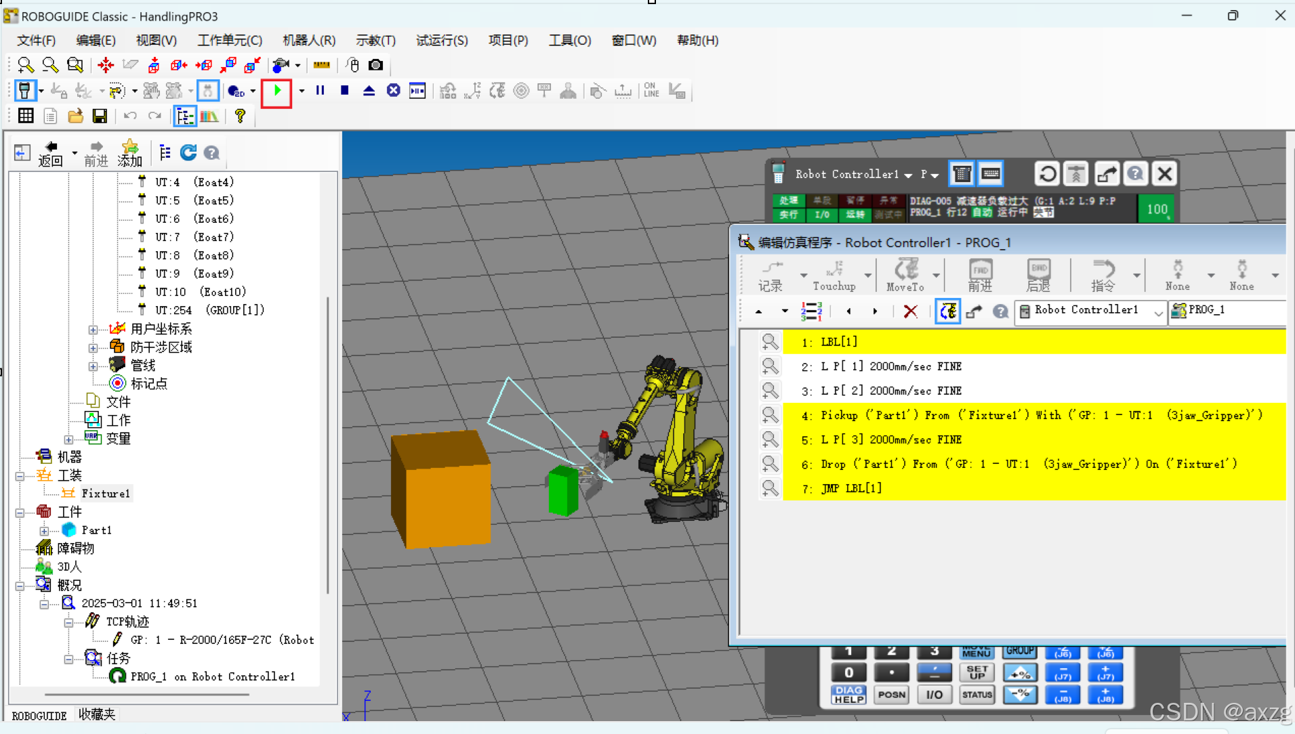Click the STATUS pendant key
This screenshot has height=734, width=1295.
click(977, 695)
